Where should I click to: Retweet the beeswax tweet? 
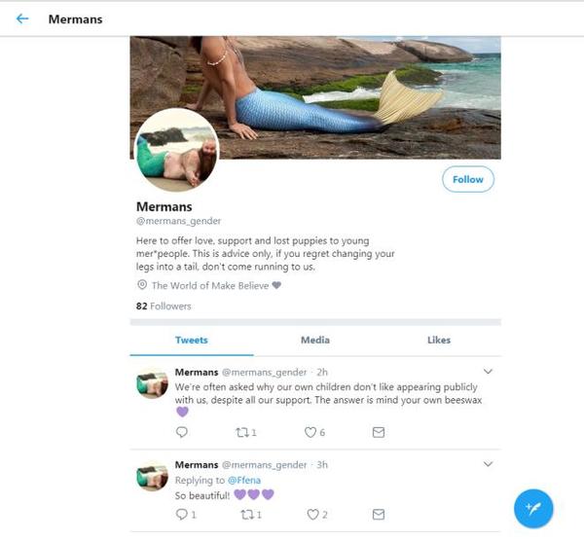click(x=245, y=432)
